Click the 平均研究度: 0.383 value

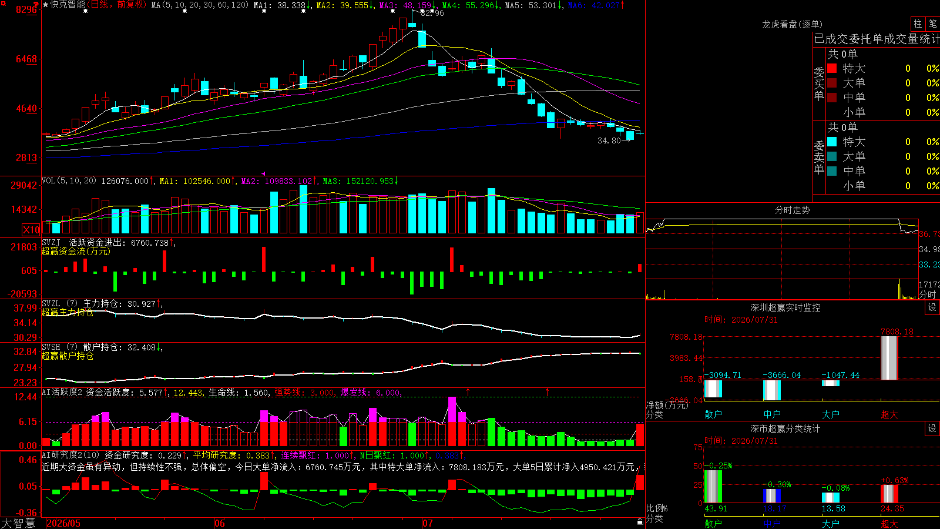pos(231,456)
